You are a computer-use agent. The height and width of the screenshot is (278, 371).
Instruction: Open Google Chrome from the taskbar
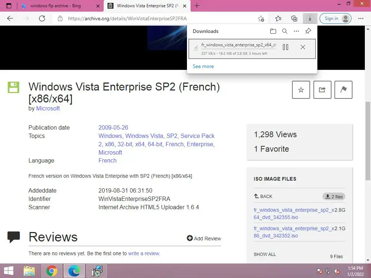(x=52, y=271)
